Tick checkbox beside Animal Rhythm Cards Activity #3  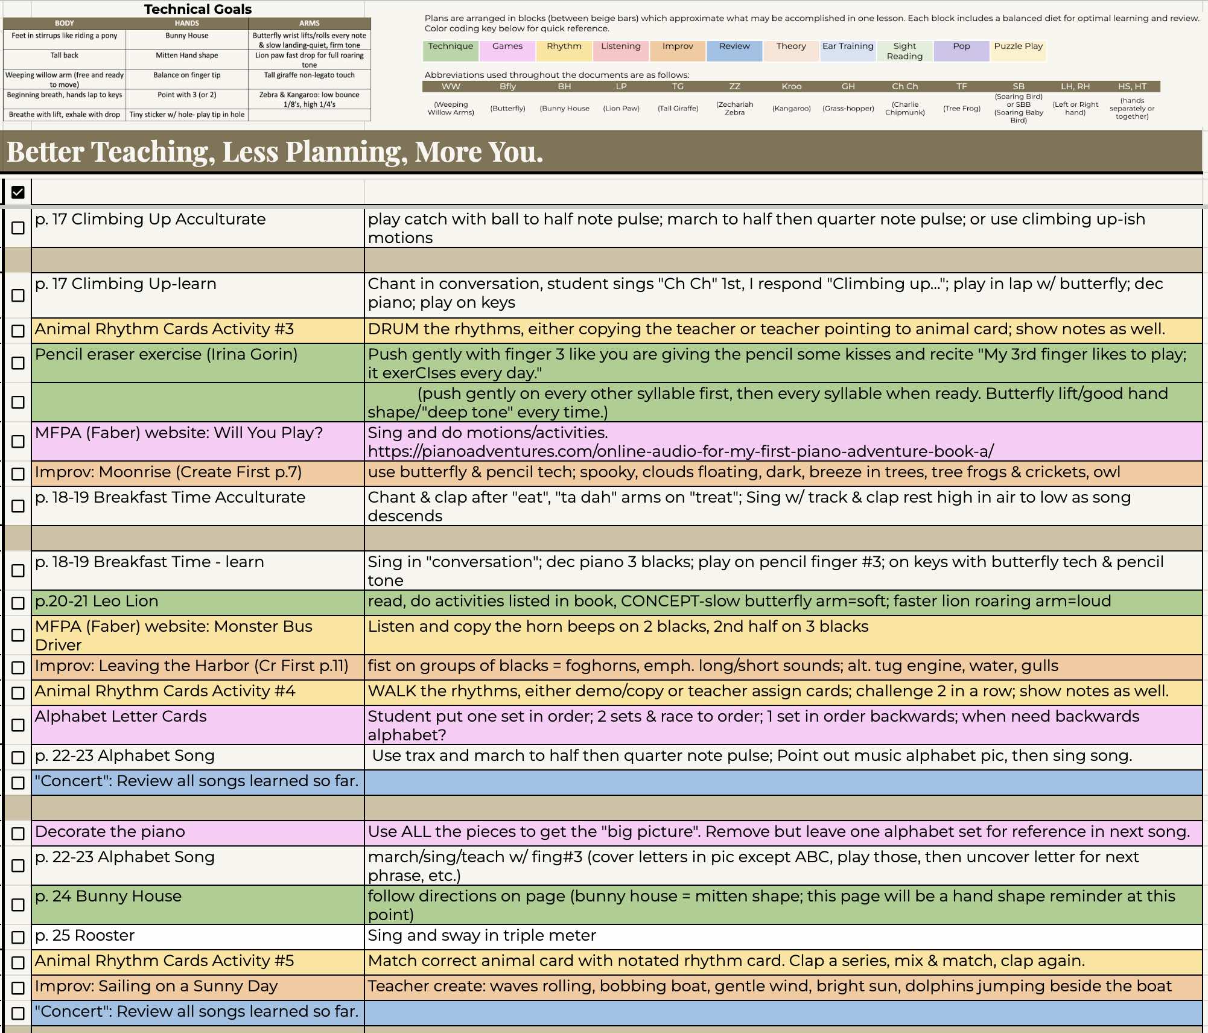(18, 331)
